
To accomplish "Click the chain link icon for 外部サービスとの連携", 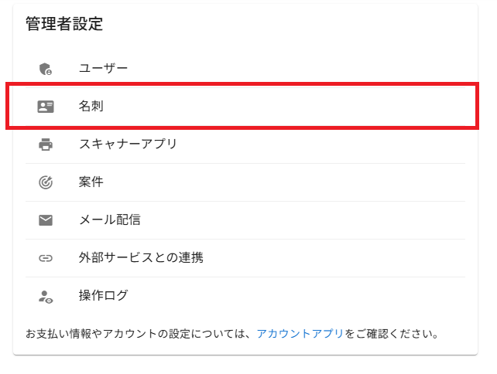I will point(46,258).
